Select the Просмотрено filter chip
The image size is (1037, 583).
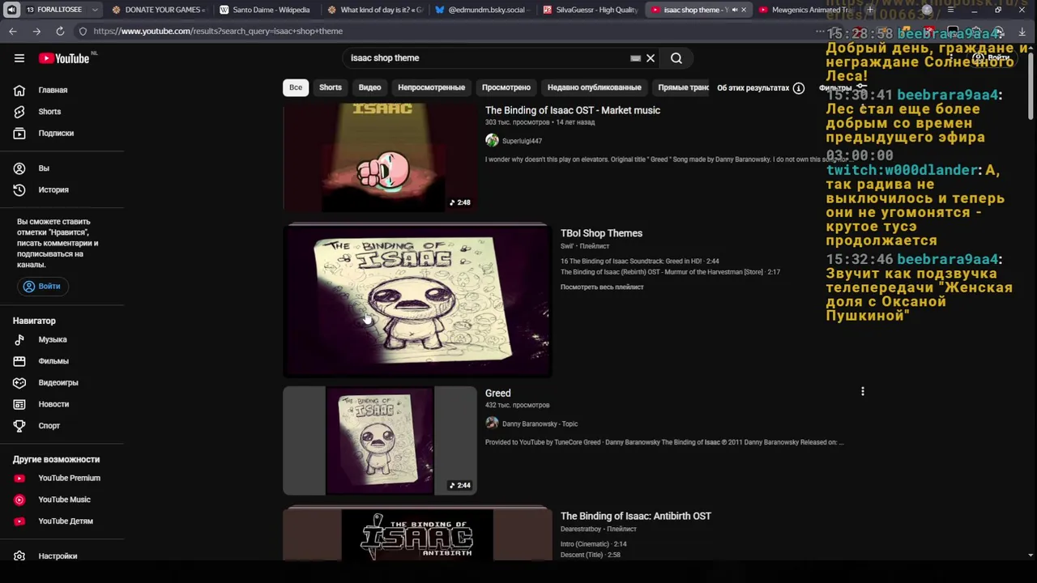tap(506, 87)
